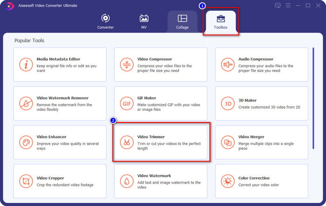Click the 3D Maker icon
Screen dimensions: 326x206
[228, 103]
